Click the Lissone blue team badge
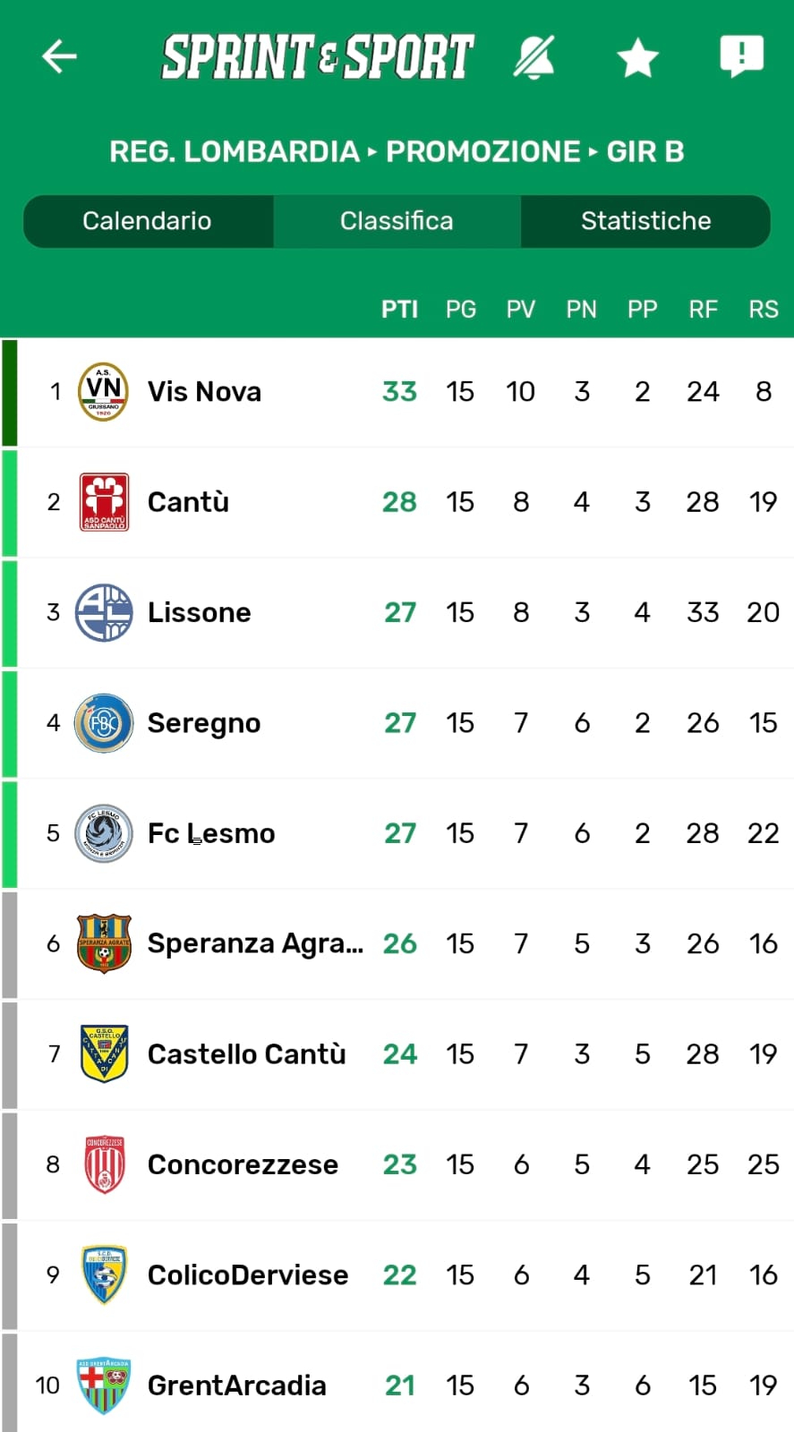 pos(104,612)
